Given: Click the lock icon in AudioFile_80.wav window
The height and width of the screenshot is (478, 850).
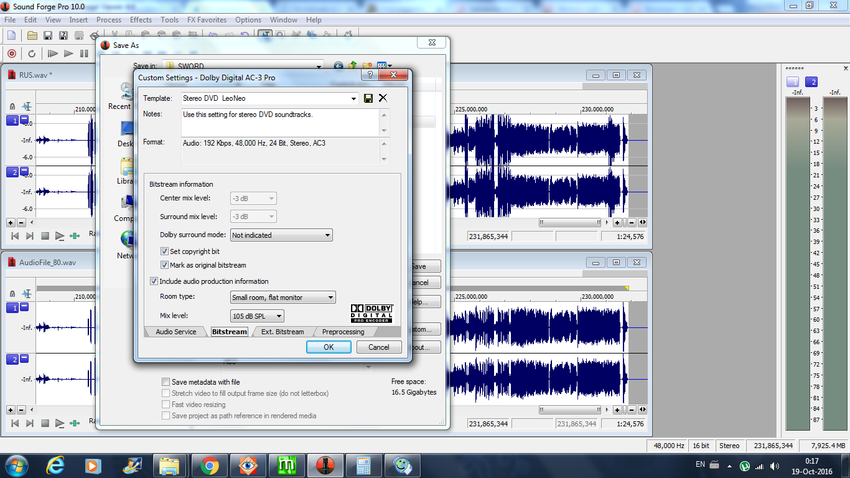Looking at the screenshot, I should (x=12, y=294).
